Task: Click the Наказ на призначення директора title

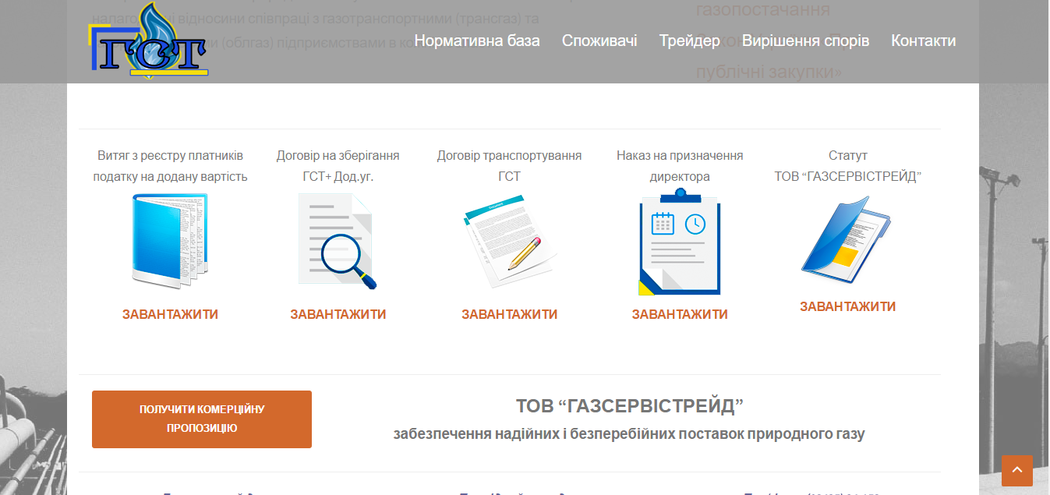Action: pos(680,166)
